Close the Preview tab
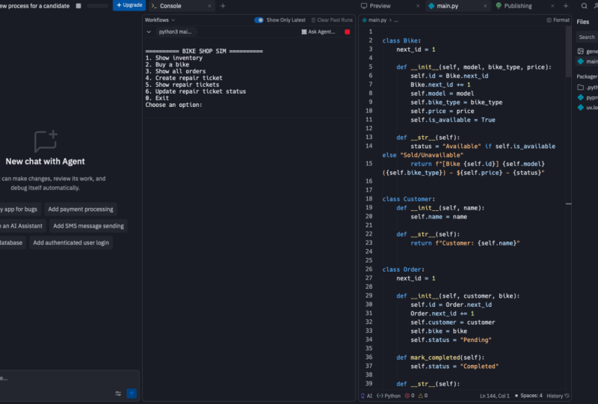The width and height of the screenshot is (598, 404). tap(418, 6)
